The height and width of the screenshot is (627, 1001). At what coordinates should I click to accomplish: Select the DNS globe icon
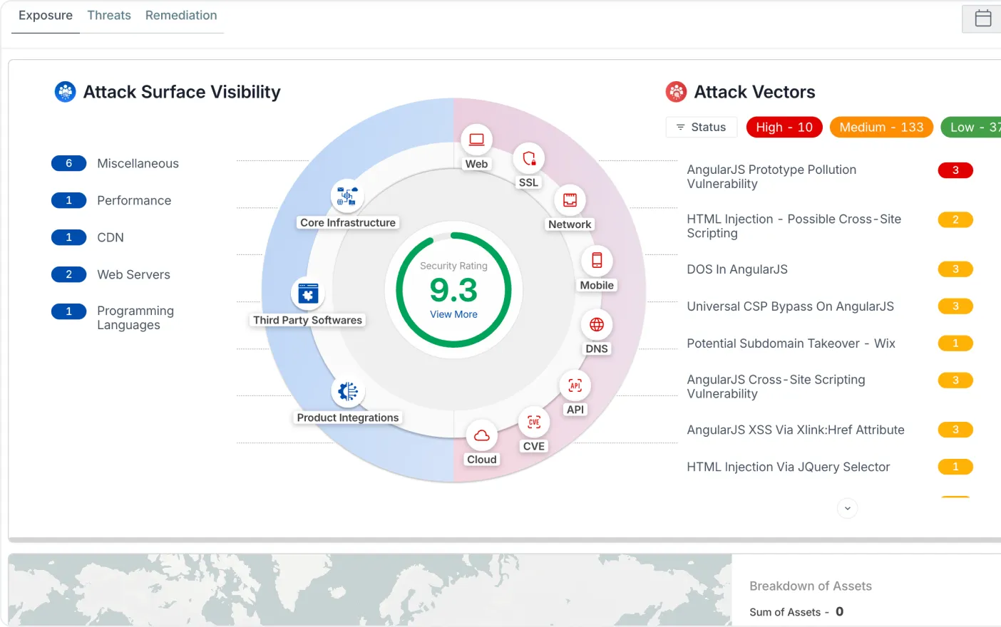coord(597,325)
